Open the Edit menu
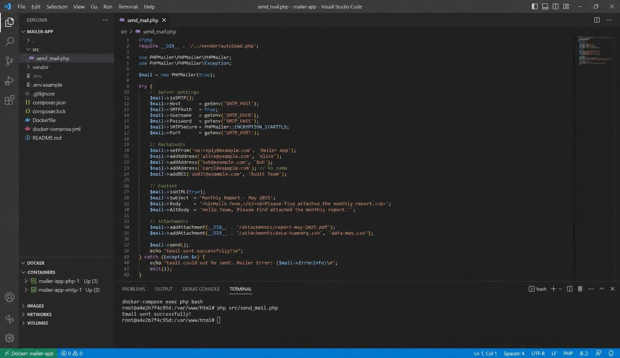620x358 pixels. (36, 6)
